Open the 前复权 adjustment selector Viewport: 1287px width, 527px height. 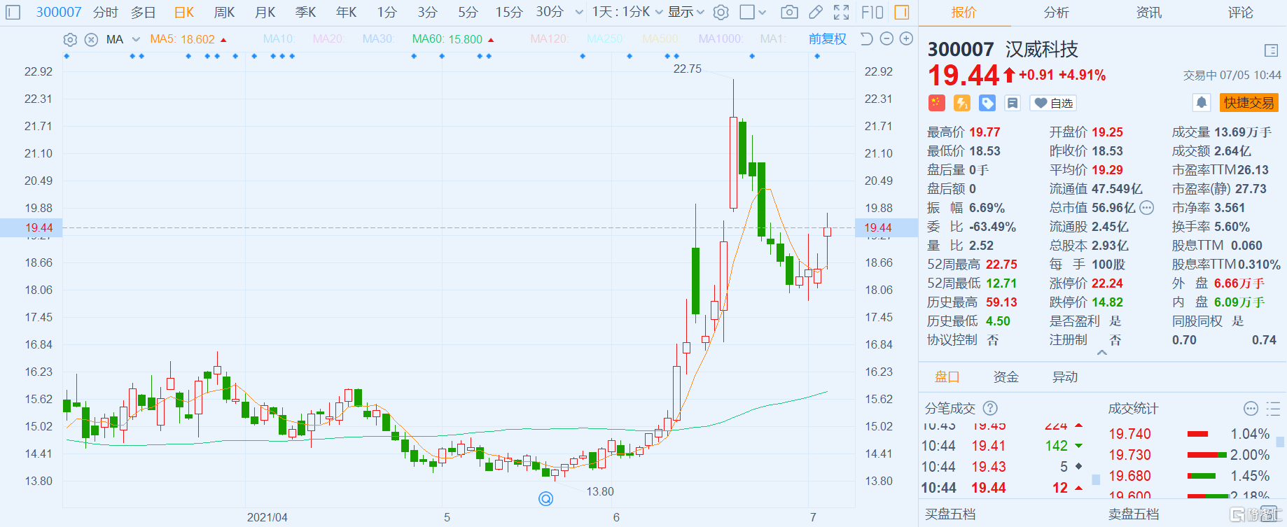point(828,39)
